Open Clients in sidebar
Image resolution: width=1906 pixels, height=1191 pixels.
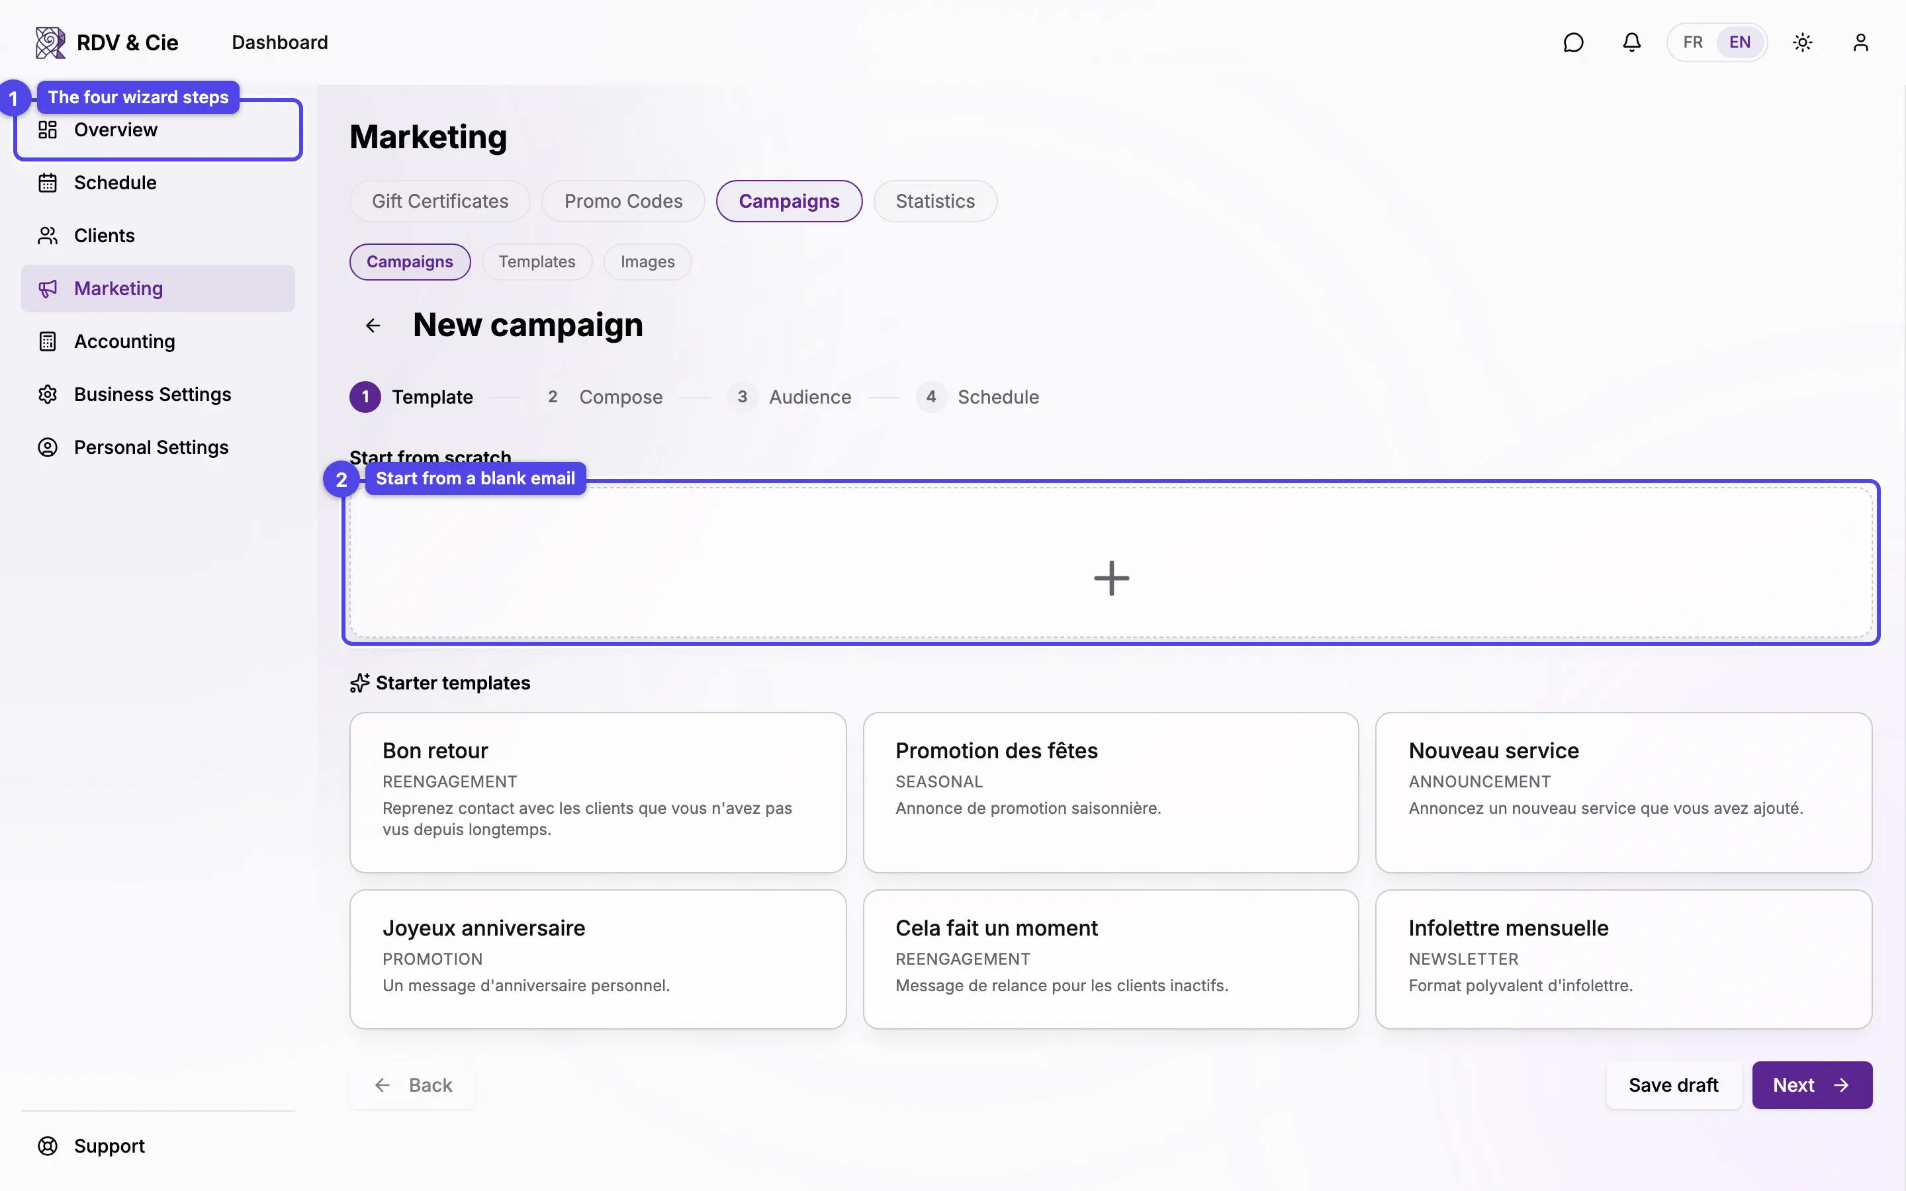coord(158,236)
